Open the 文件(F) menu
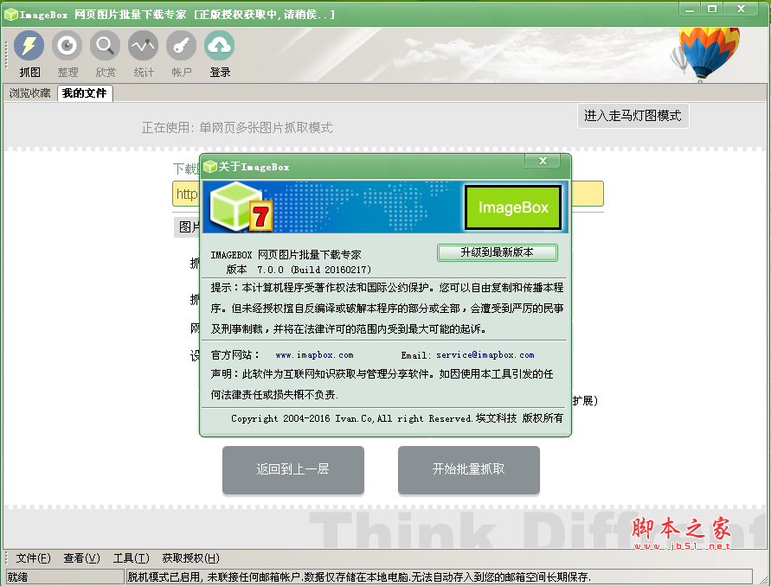Image resolution: width=771 pixels, height=586 pixels. tap(33, 558)
